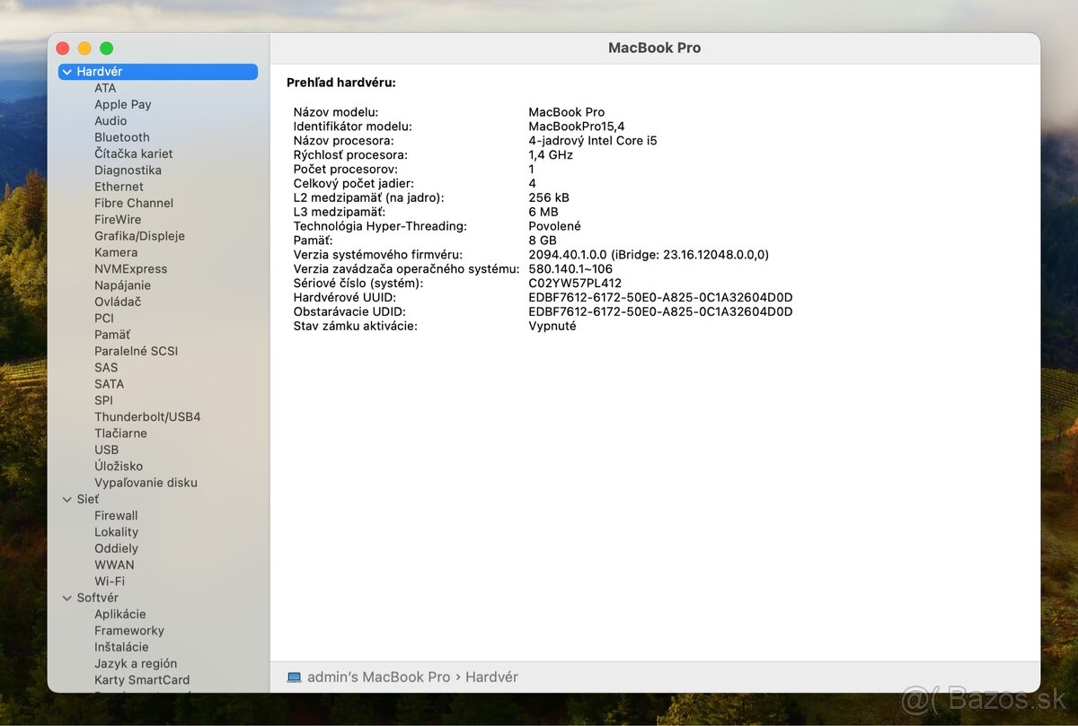Select the Softvér category label
The image size is (1078, 726).
point(98,598)
